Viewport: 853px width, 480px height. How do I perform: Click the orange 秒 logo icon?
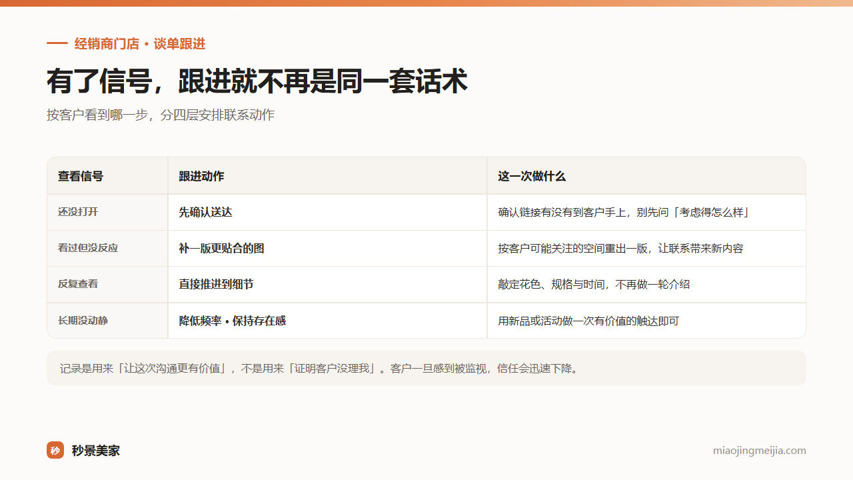pyautogui.click(x=55, y=450)
